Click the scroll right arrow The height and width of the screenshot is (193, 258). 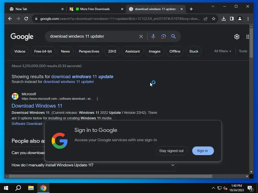(247, 176)
